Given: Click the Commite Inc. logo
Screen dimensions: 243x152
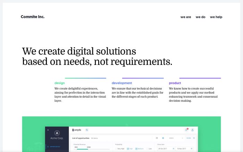Looking at the screenshot, I should [33, 17].
